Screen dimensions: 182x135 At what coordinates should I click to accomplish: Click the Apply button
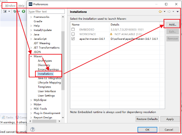pos(170,119)
